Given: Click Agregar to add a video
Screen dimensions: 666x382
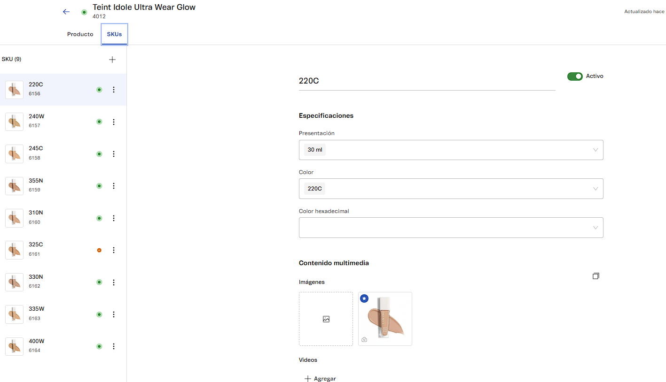Looking at the screenshot, I should pos(320,378).
